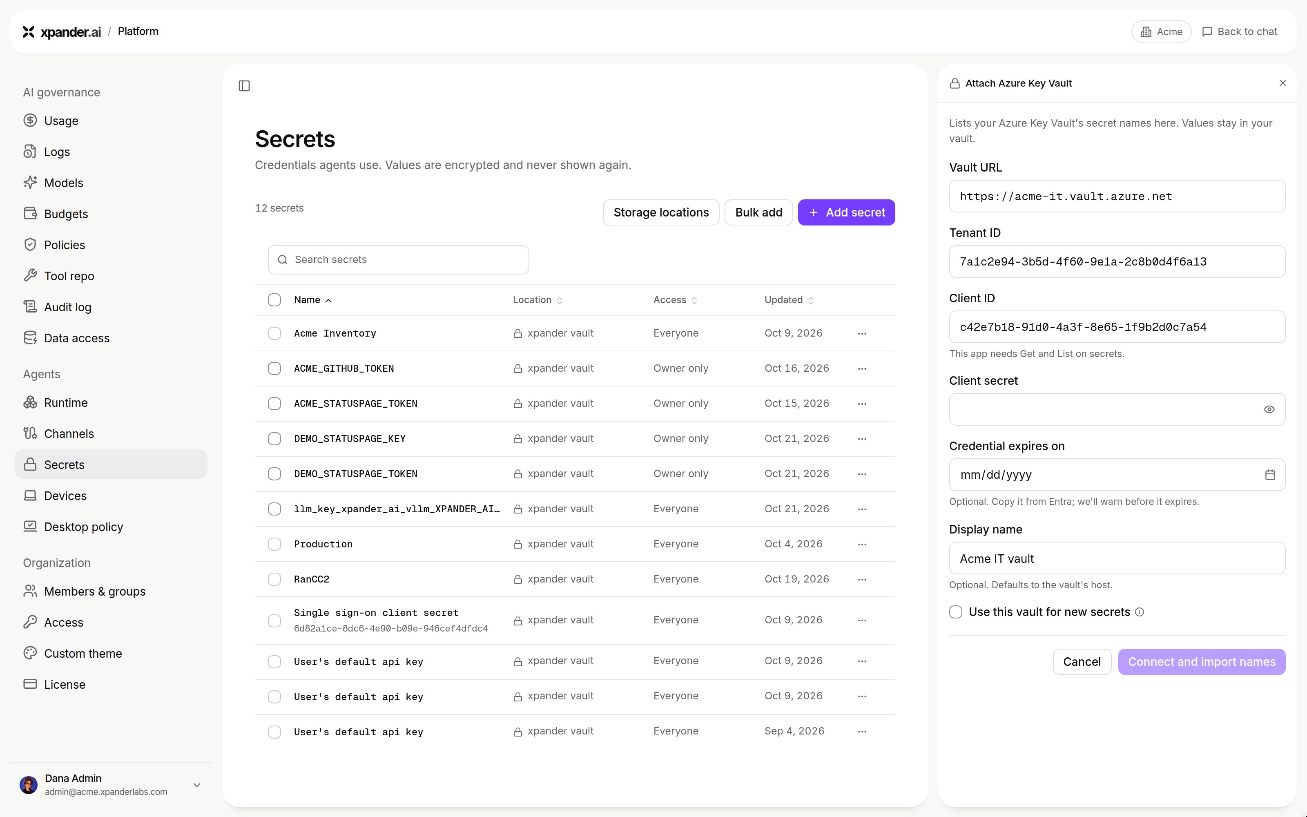
Task: Open the actions menu for the Production row
Action: [x=862, y=544]
